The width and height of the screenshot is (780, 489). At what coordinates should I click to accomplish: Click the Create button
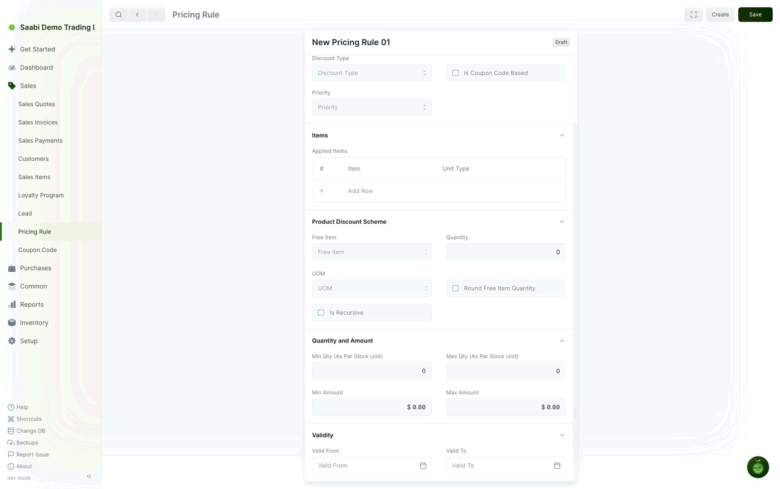point(720,14)
